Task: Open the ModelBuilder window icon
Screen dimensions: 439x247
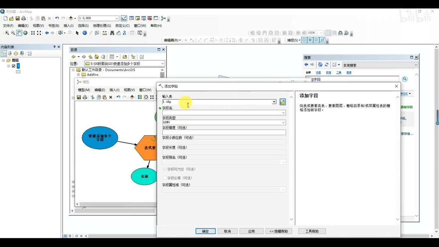Action: coord(163,18)
